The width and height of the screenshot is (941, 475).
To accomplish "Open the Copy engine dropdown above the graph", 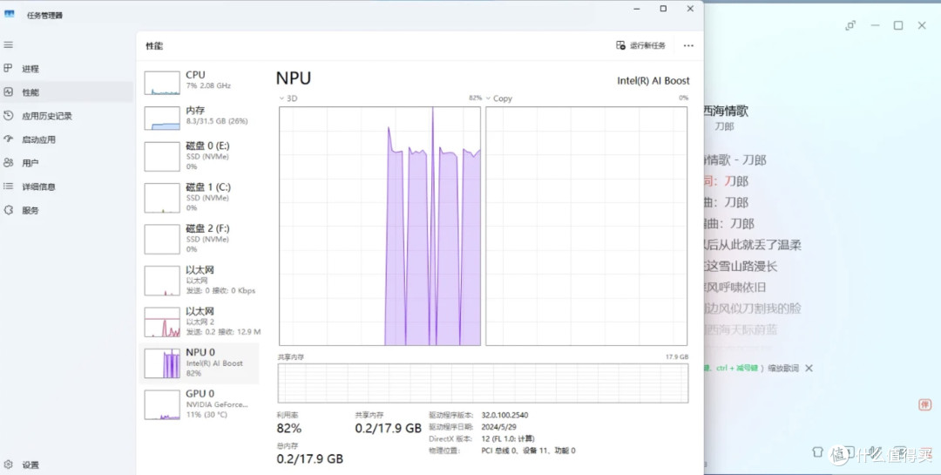I will 499,98.
